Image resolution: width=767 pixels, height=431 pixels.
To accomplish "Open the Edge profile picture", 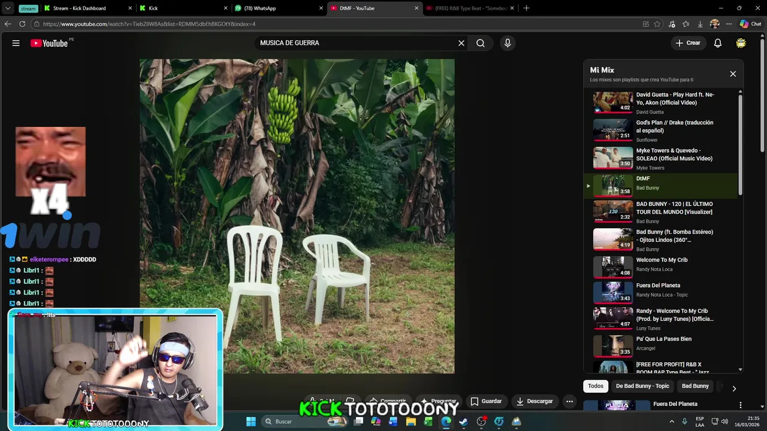I will [x=714, y=24].
